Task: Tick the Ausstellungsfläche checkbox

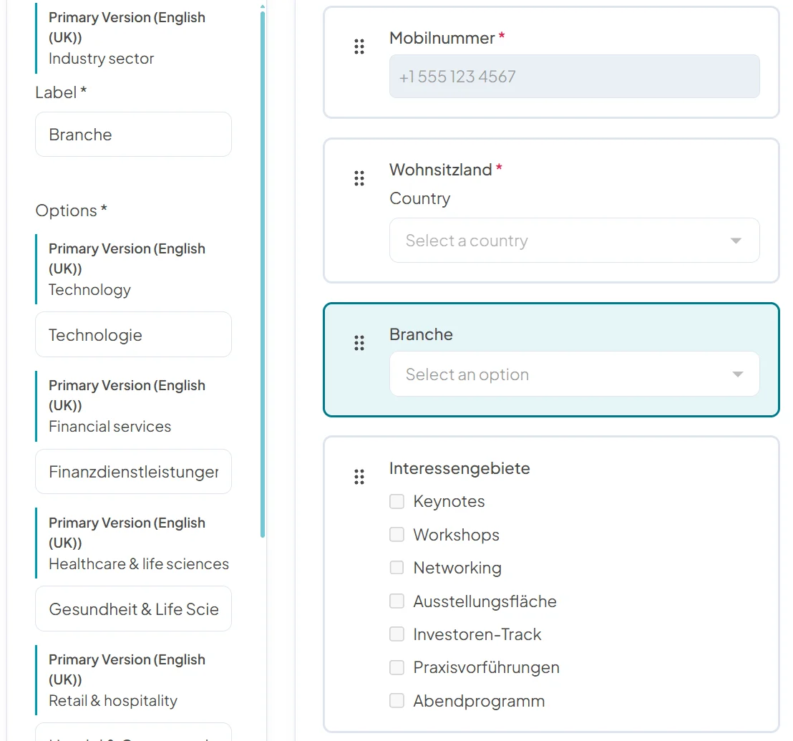Action: (396, 601)
